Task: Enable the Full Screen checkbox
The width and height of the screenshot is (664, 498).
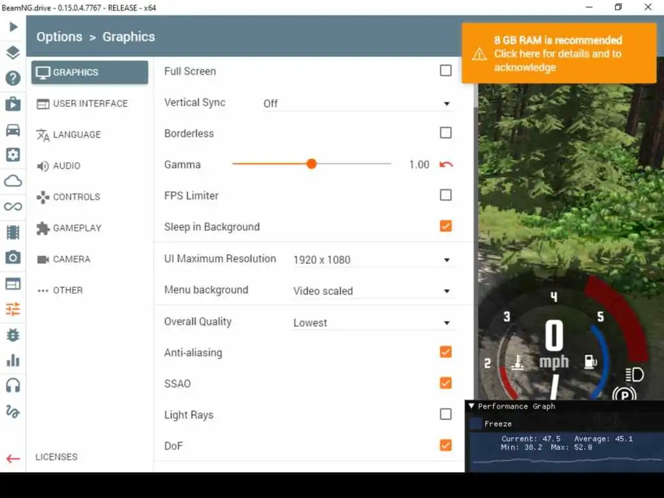Action: tap(445, 70)
